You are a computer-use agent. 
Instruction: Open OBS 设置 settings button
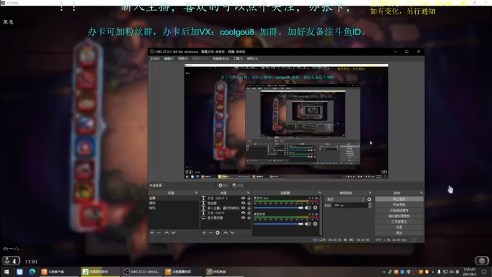tap(399, 227)
